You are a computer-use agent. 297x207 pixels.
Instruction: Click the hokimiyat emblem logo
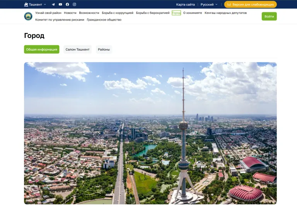(x=28, y=16)
